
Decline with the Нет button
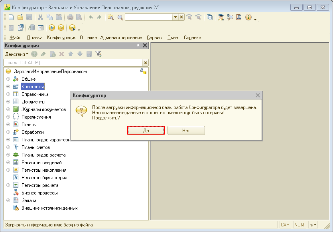186,130
